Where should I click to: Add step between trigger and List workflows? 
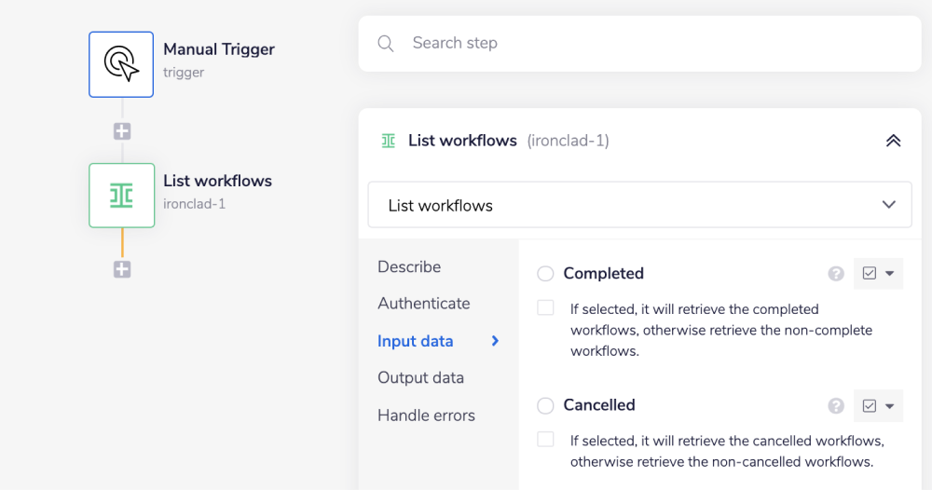pos(122,131)
